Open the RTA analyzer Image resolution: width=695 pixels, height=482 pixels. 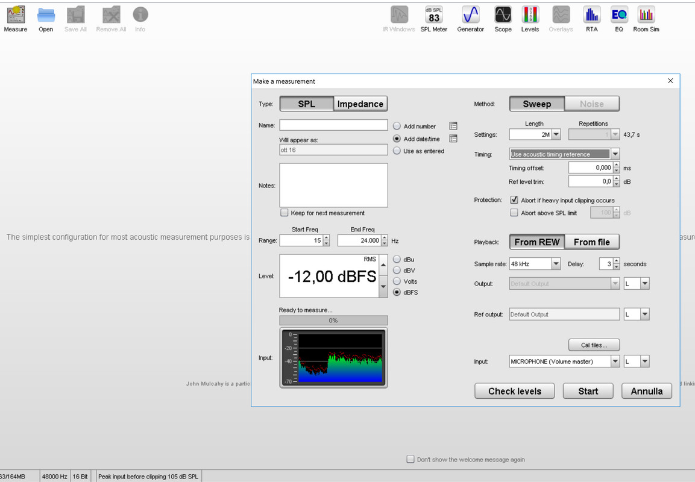point(592,19)
